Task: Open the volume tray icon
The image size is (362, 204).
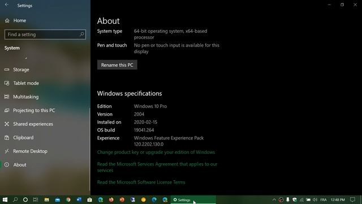Action: [315, 199]
